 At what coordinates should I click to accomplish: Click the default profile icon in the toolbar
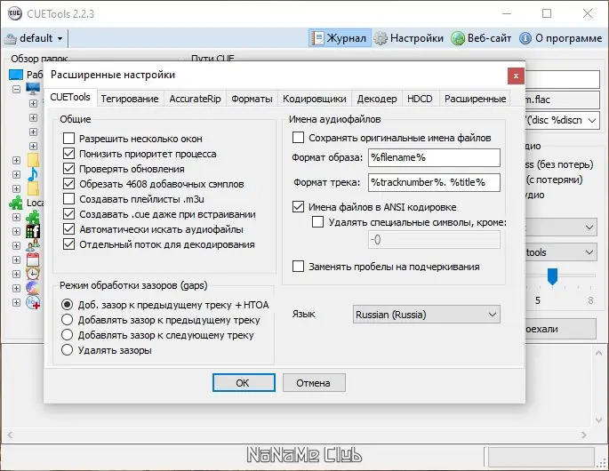pyautogui.click(x=11, y=38)
